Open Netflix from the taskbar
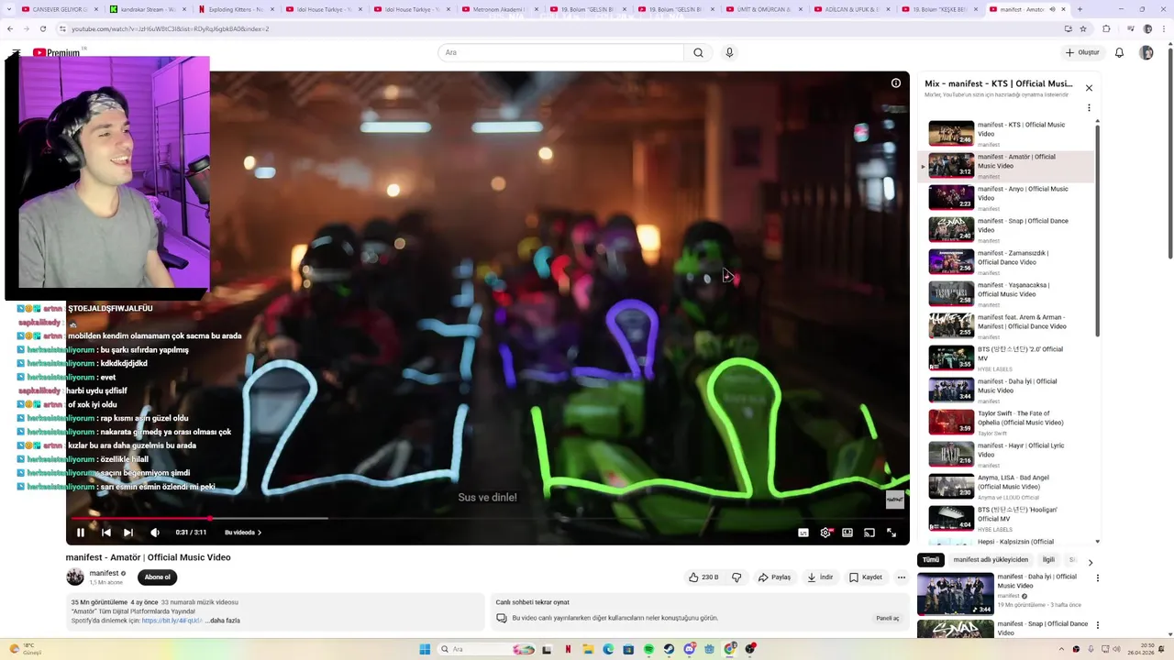Image resolution: width=1174 pixels, height=660 pixels. pos(568,649)
